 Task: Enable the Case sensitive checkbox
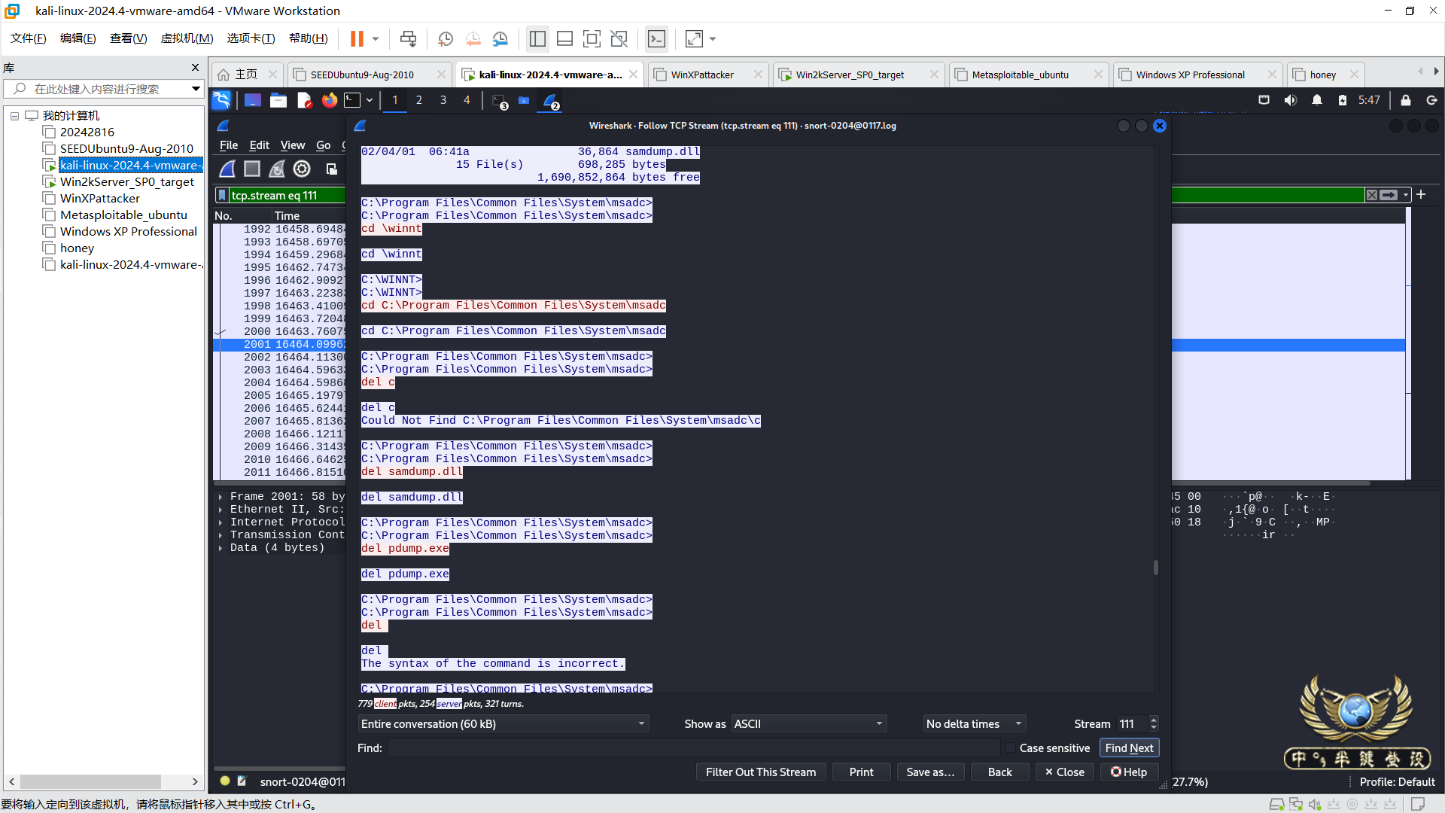pyautogui.click(x=1011, y=748)
